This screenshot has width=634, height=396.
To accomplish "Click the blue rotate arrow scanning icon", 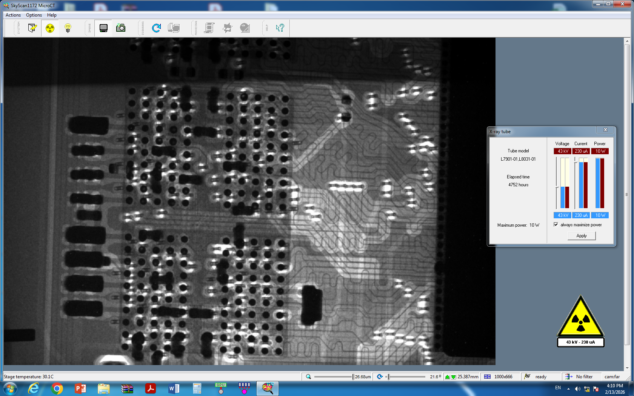I will [x=156, y=28].
